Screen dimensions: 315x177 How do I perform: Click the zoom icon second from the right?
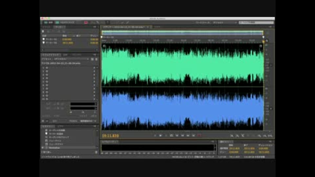265,136
